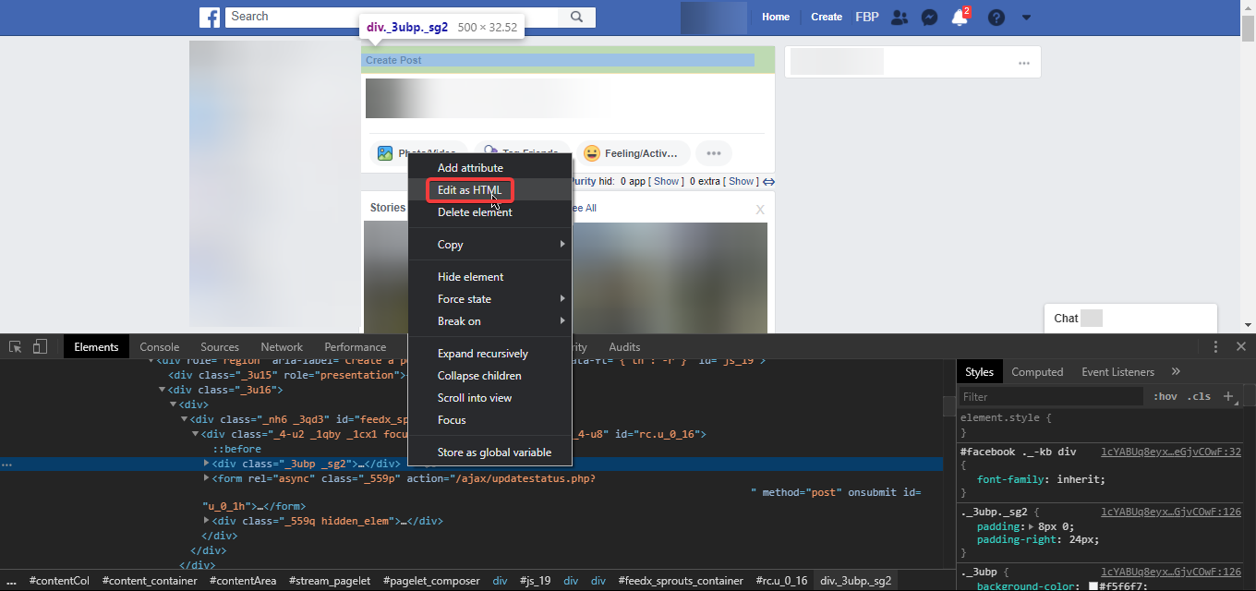Click the Styles filter input field

click(1050, 396)
